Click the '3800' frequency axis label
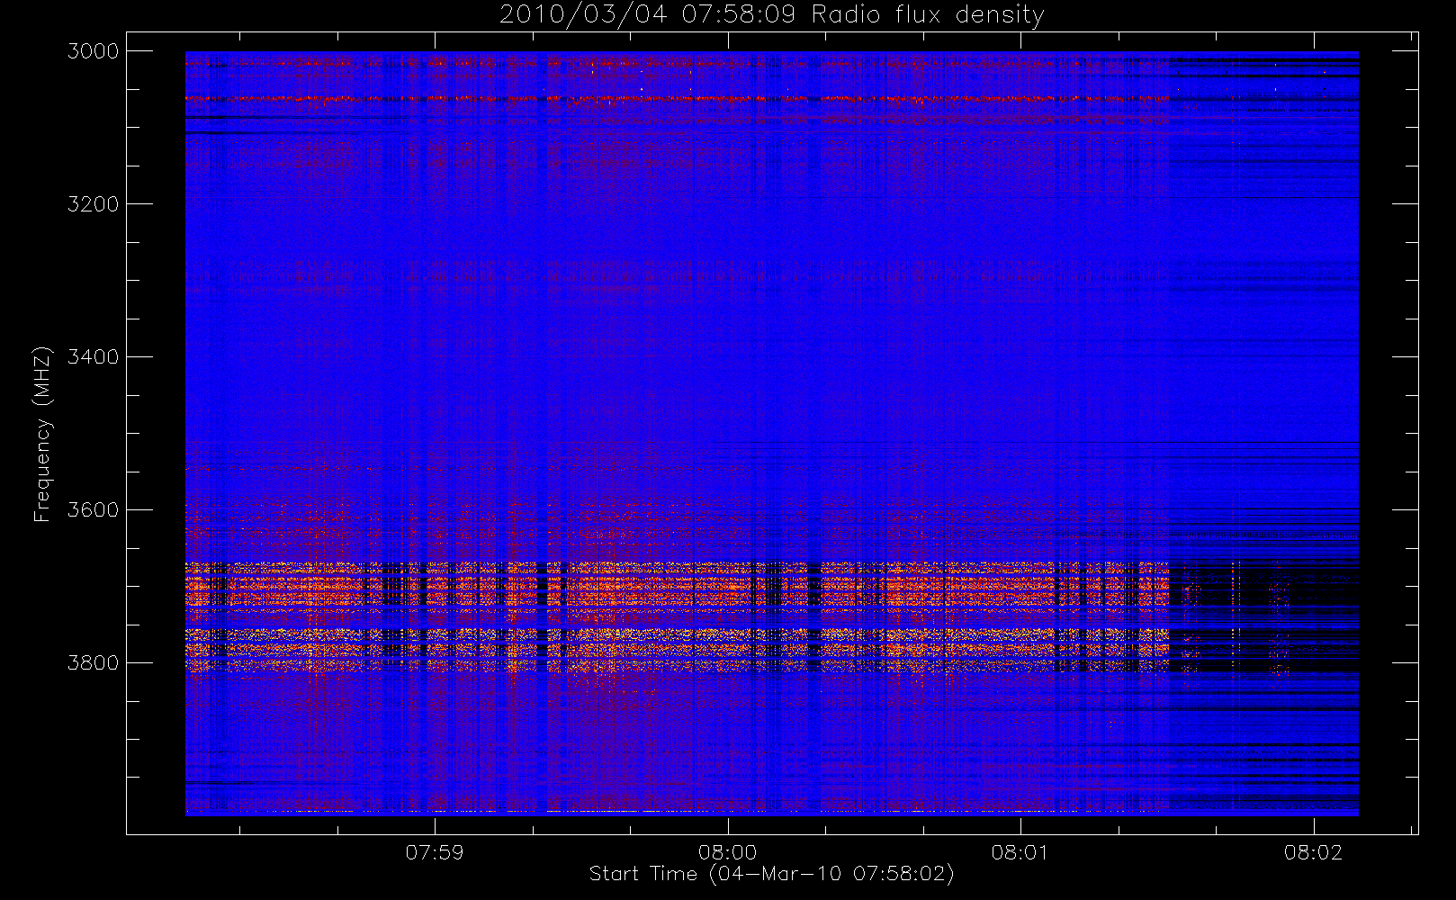Image resolution: width=1456 pixels, height=900 pixels. pyautogui.click(x=94, y=663)
